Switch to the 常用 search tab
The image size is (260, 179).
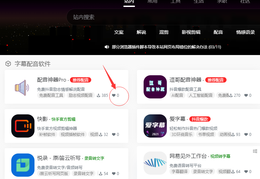click(x=152, y=1)
